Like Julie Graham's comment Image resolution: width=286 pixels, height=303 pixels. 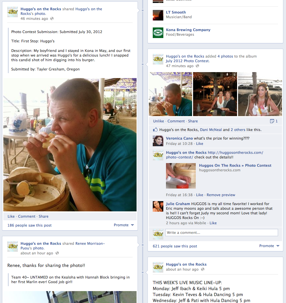tap(213, 223)
